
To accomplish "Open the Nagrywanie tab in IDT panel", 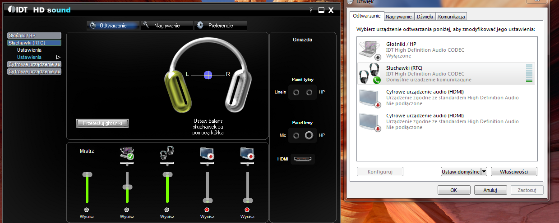I will pos(166,26).
